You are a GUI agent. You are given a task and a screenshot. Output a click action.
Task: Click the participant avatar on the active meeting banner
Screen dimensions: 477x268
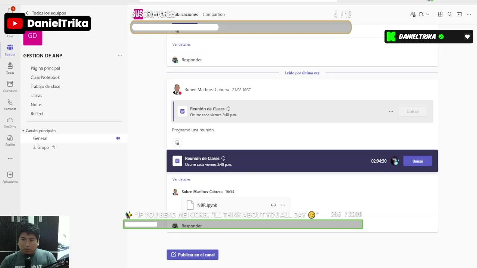point(395,161)
